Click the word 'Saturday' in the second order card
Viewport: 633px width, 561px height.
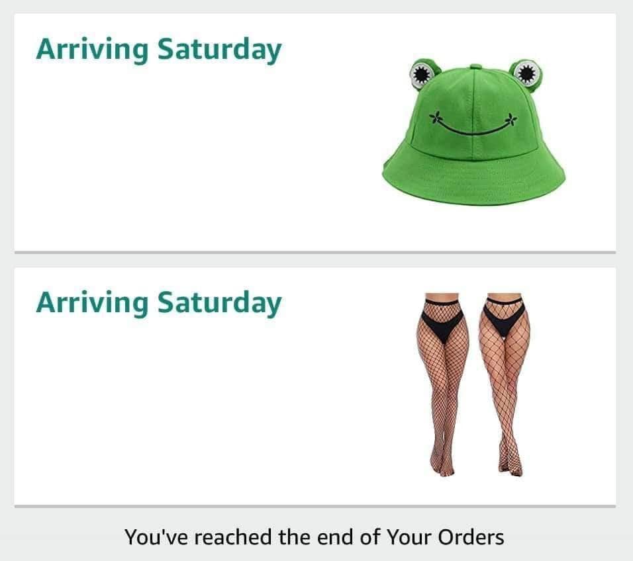tap(219, 303)
